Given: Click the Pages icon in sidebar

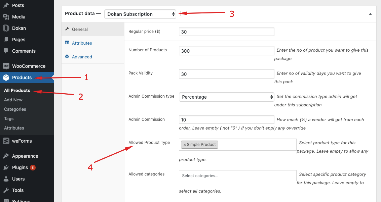Looking at the screenshot, I should click(x=6, y=40).
